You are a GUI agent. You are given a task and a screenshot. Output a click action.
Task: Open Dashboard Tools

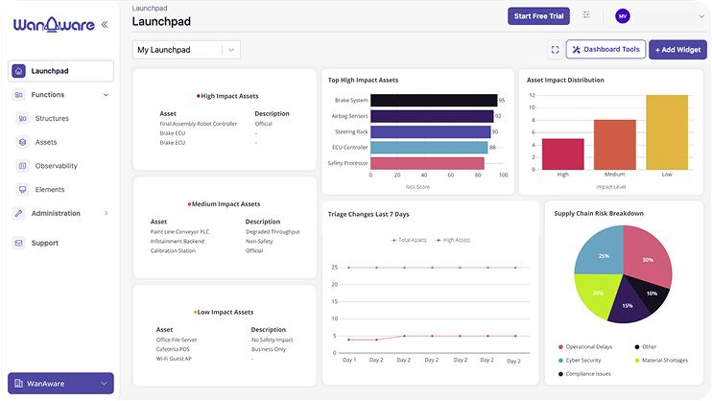point(605,50)
